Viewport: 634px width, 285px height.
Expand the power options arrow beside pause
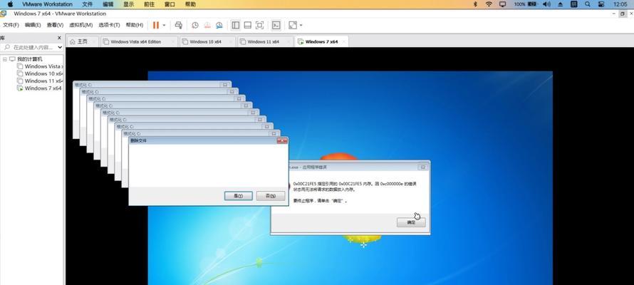point(164,26)
